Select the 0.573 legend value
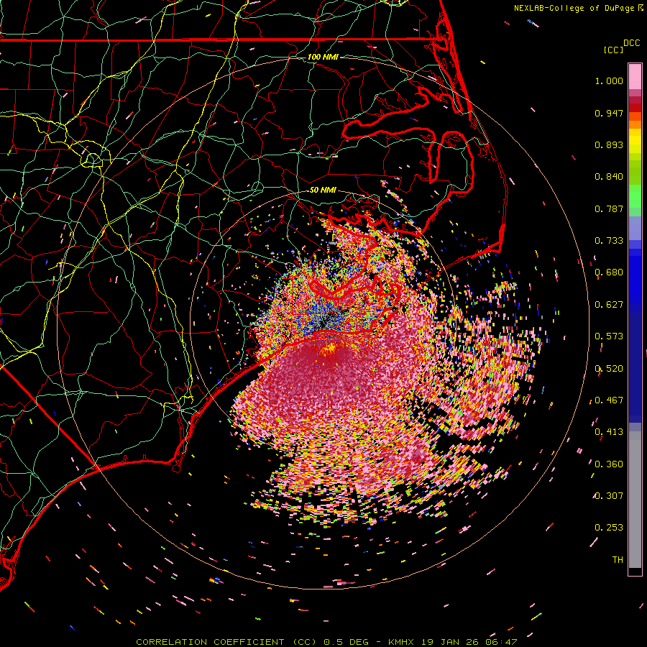Image resolution: width=647 pixels, height=647 pixels. click(x=609, y=336)
